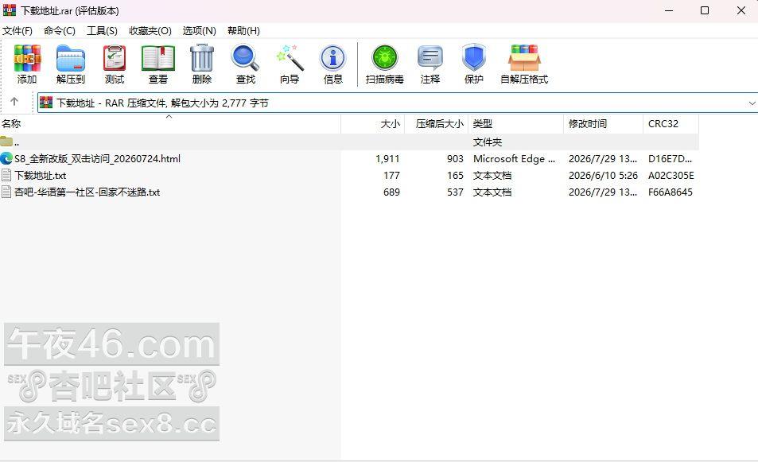Select file S8_全新改版_双击访问_20260724.html

(x=97, y=158)
